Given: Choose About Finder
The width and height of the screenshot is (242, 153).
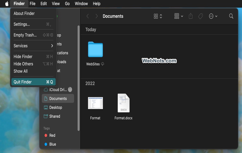Looking at the screenshot, I should click(x=33, y=14).
